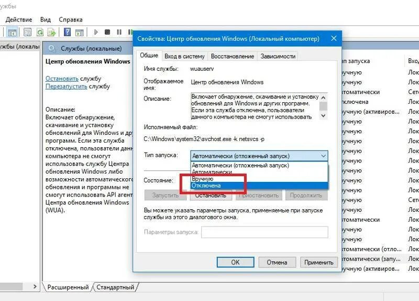Choose plain Автоматически option in dropdown list
This screenshot has height=301, width=419.
pos(259,172)
